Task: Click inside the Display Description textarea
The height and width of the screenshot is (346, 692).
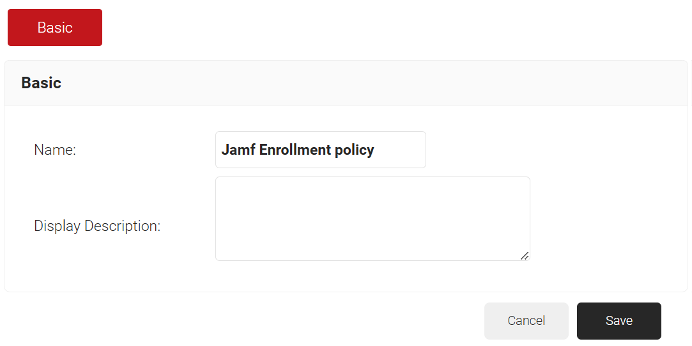Action: (x=373, y=219)
